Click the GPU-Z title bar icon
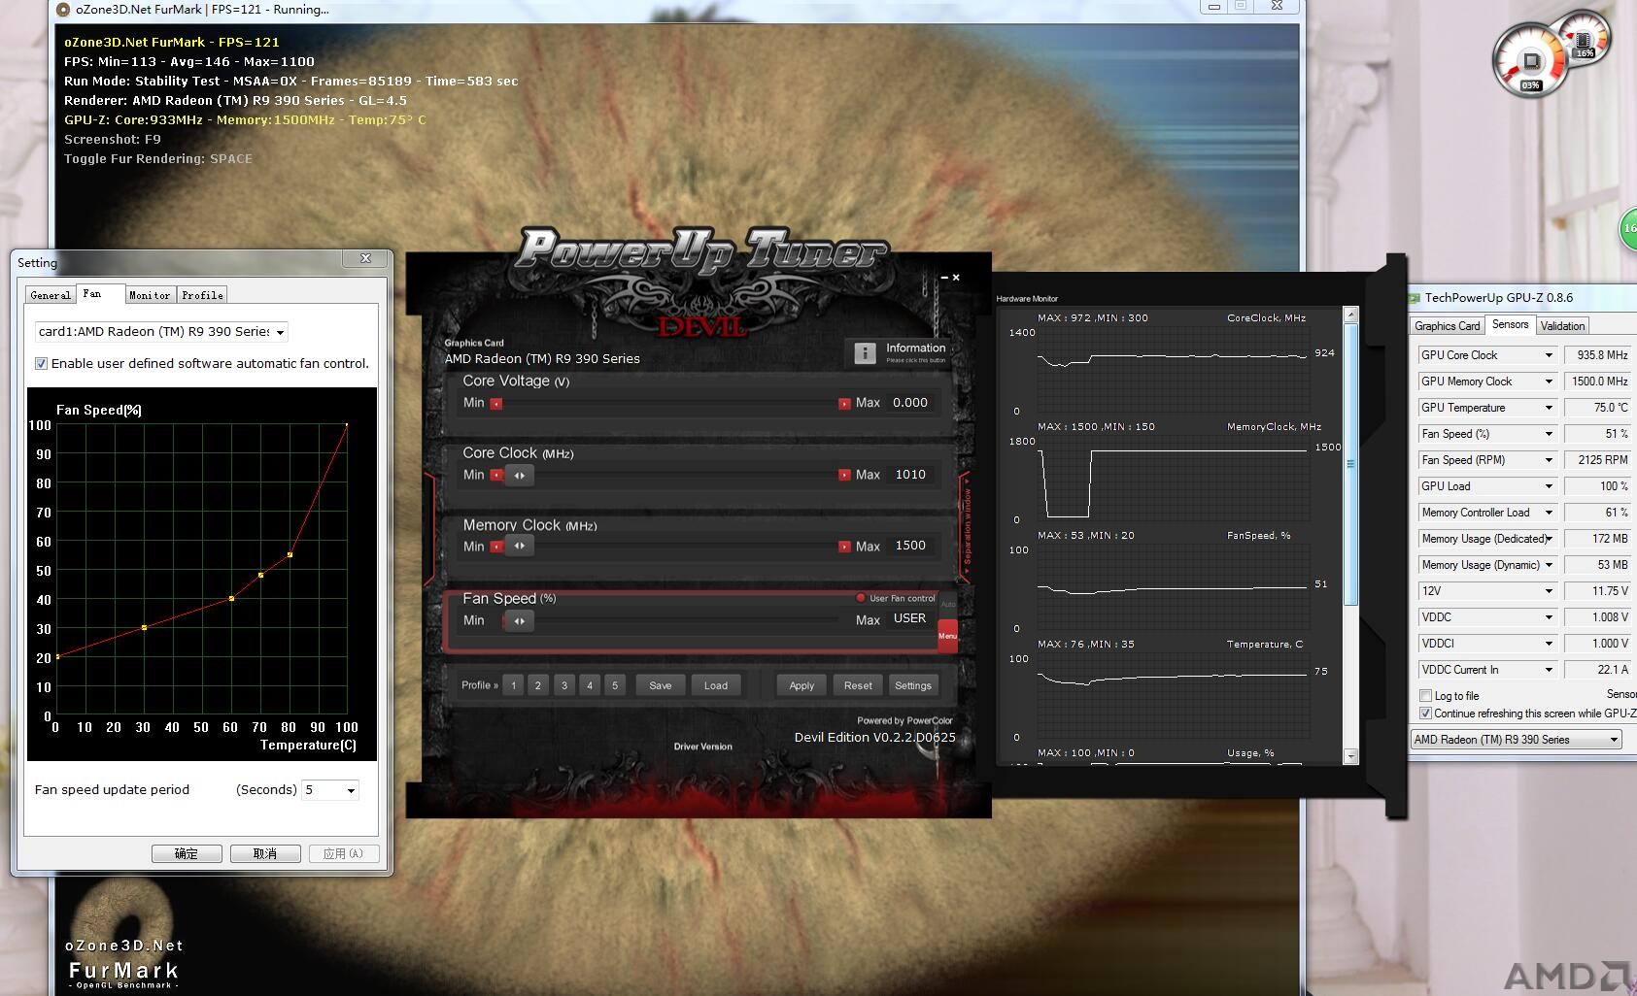Screen dimensions: 1637x996 [x=1415, y=298]
